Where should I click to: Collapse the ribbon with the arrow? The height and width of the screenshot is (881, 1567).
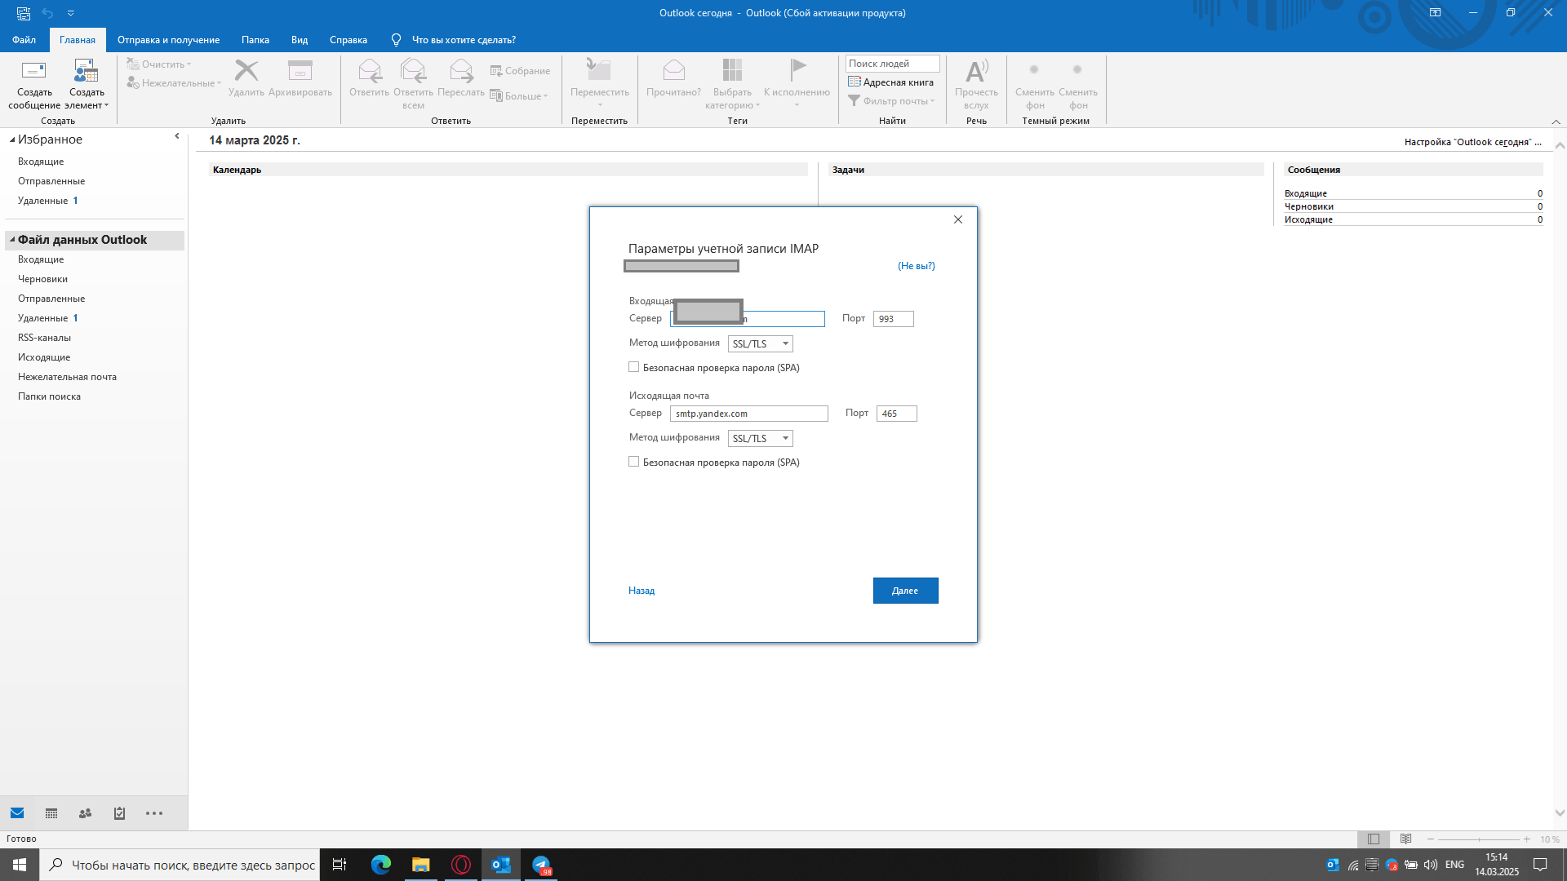pos(1556,122)
